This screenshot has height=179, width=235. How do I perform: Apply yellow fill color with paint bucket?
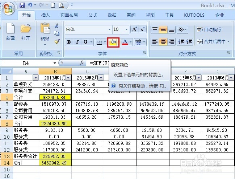point(113,42)
